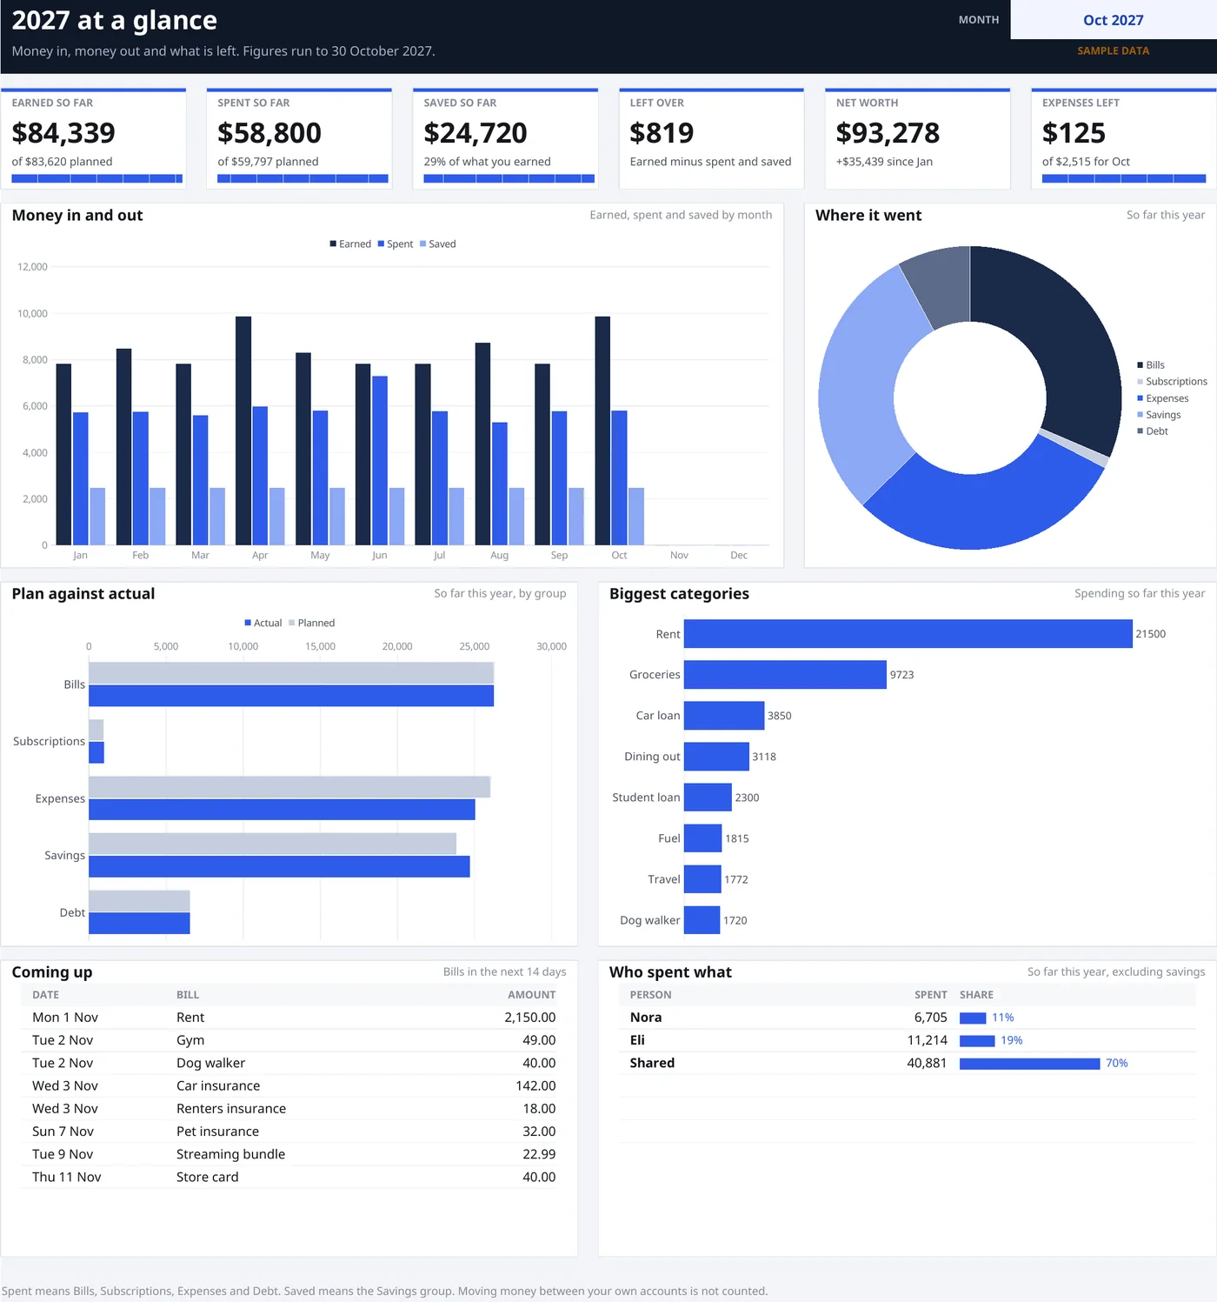Click the 'AMOUNT' column header
Viewport: 1217px width, 1302px height.
point(531,995)
